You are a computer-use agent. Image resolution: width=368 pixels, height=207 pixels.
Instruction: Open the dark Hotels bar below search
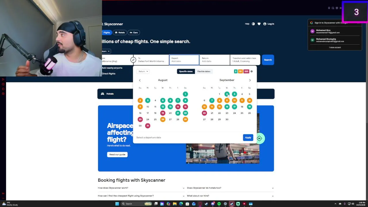click(186, 94)
